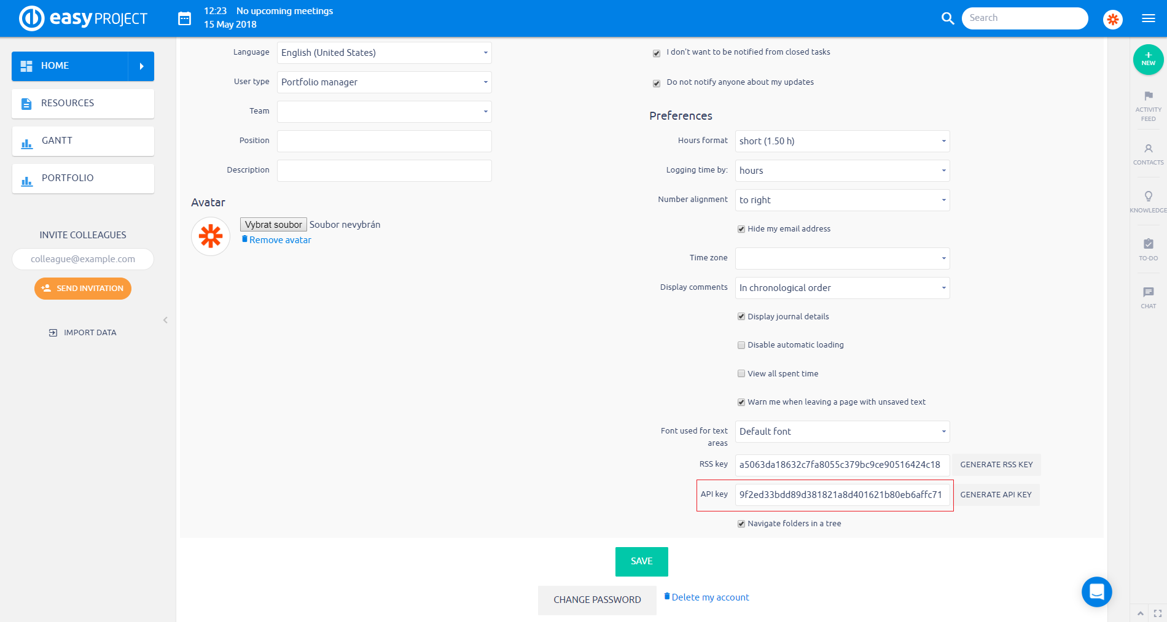Collapse the left sidebar arrow
Image resolution: width=1167 pixels, height=622 pixels.
(x=165, y=320)
